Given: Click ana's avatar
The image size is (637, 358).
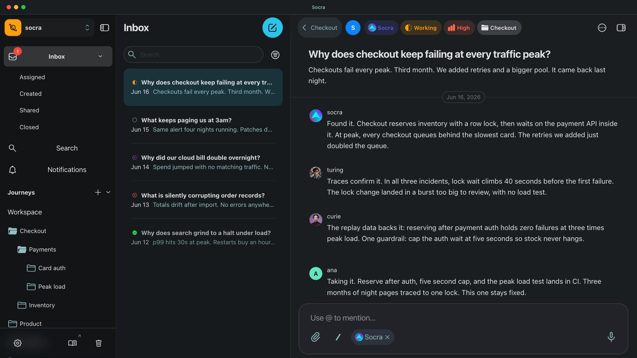Looking at the screenshot, I should (x=316, y=273).
